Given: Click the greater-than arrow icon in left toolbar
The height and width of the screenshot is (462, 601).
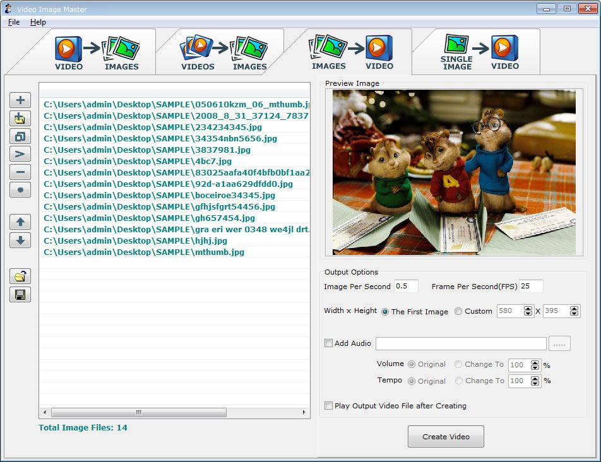Looking at the screenshot, I should pos(20,154).
